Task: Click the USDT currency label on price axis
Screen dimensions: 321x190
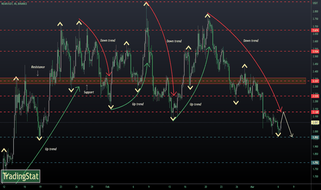Action: coord(315,3)
